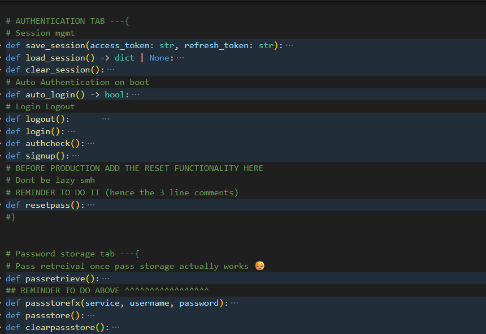This screenshot has height=334, width=486.
Task: Expand the folded passretrieve function ellipsis
Action: click(106, 279)
